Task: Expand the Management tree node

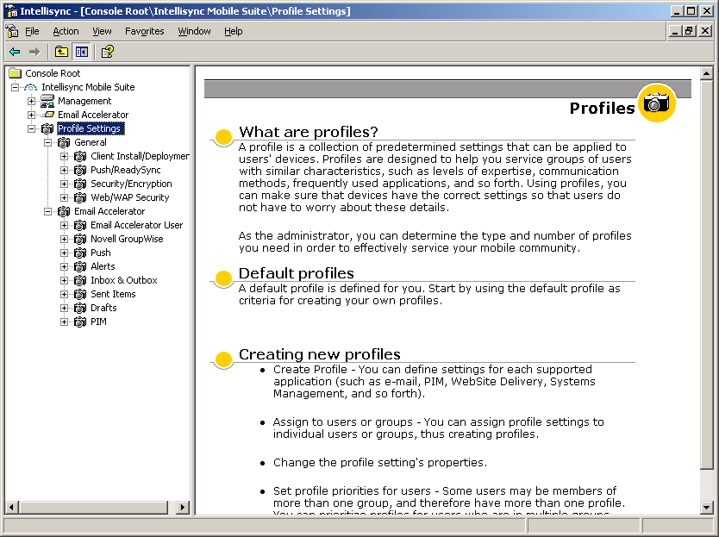Action: (31, 101)
